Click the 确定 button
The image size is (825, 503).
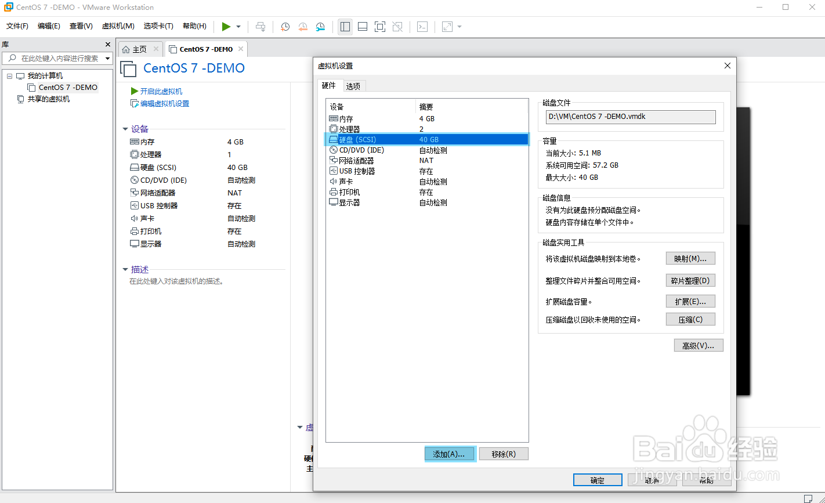tap(598, 480)
